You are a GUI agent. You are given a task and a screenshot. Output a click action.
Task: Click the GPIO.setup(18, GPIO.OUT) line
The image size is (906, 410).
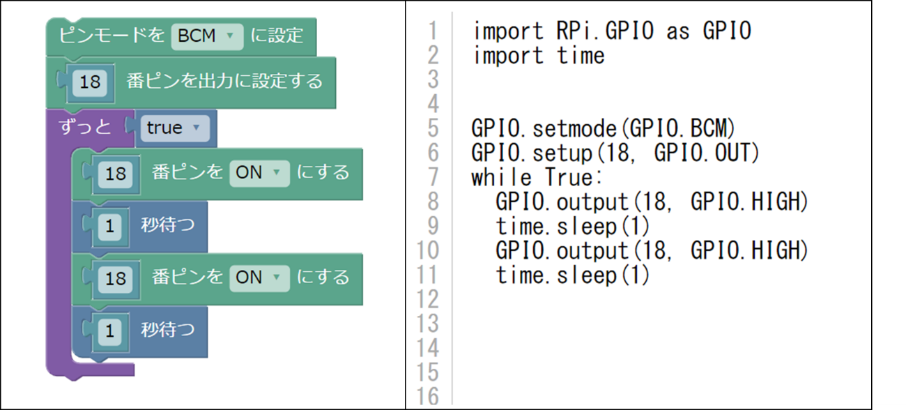point(615,153)
